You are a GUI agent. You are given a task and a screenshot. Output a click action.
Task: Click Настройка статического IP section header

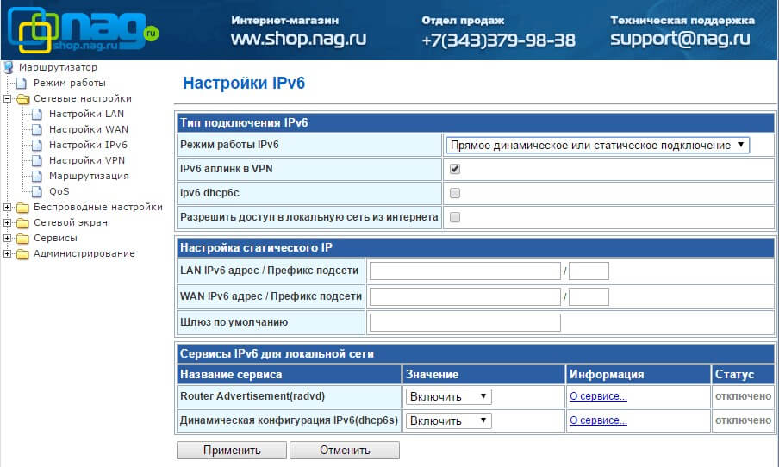(x=476, y=247)
